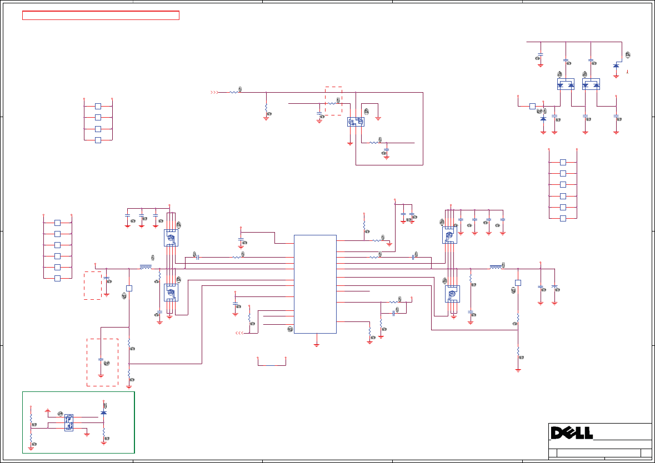Click the diode symbol inside the green frame
This screenshot has height=463, width=655.
pos(103,412)
